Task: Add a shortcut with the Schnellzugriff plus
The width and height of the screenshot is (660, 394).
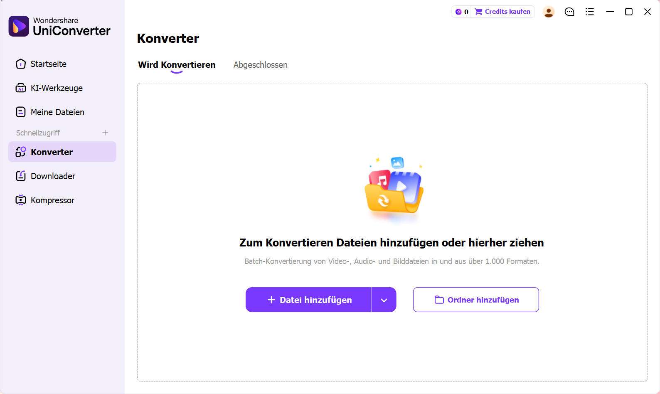Action: tap(105, 133)
